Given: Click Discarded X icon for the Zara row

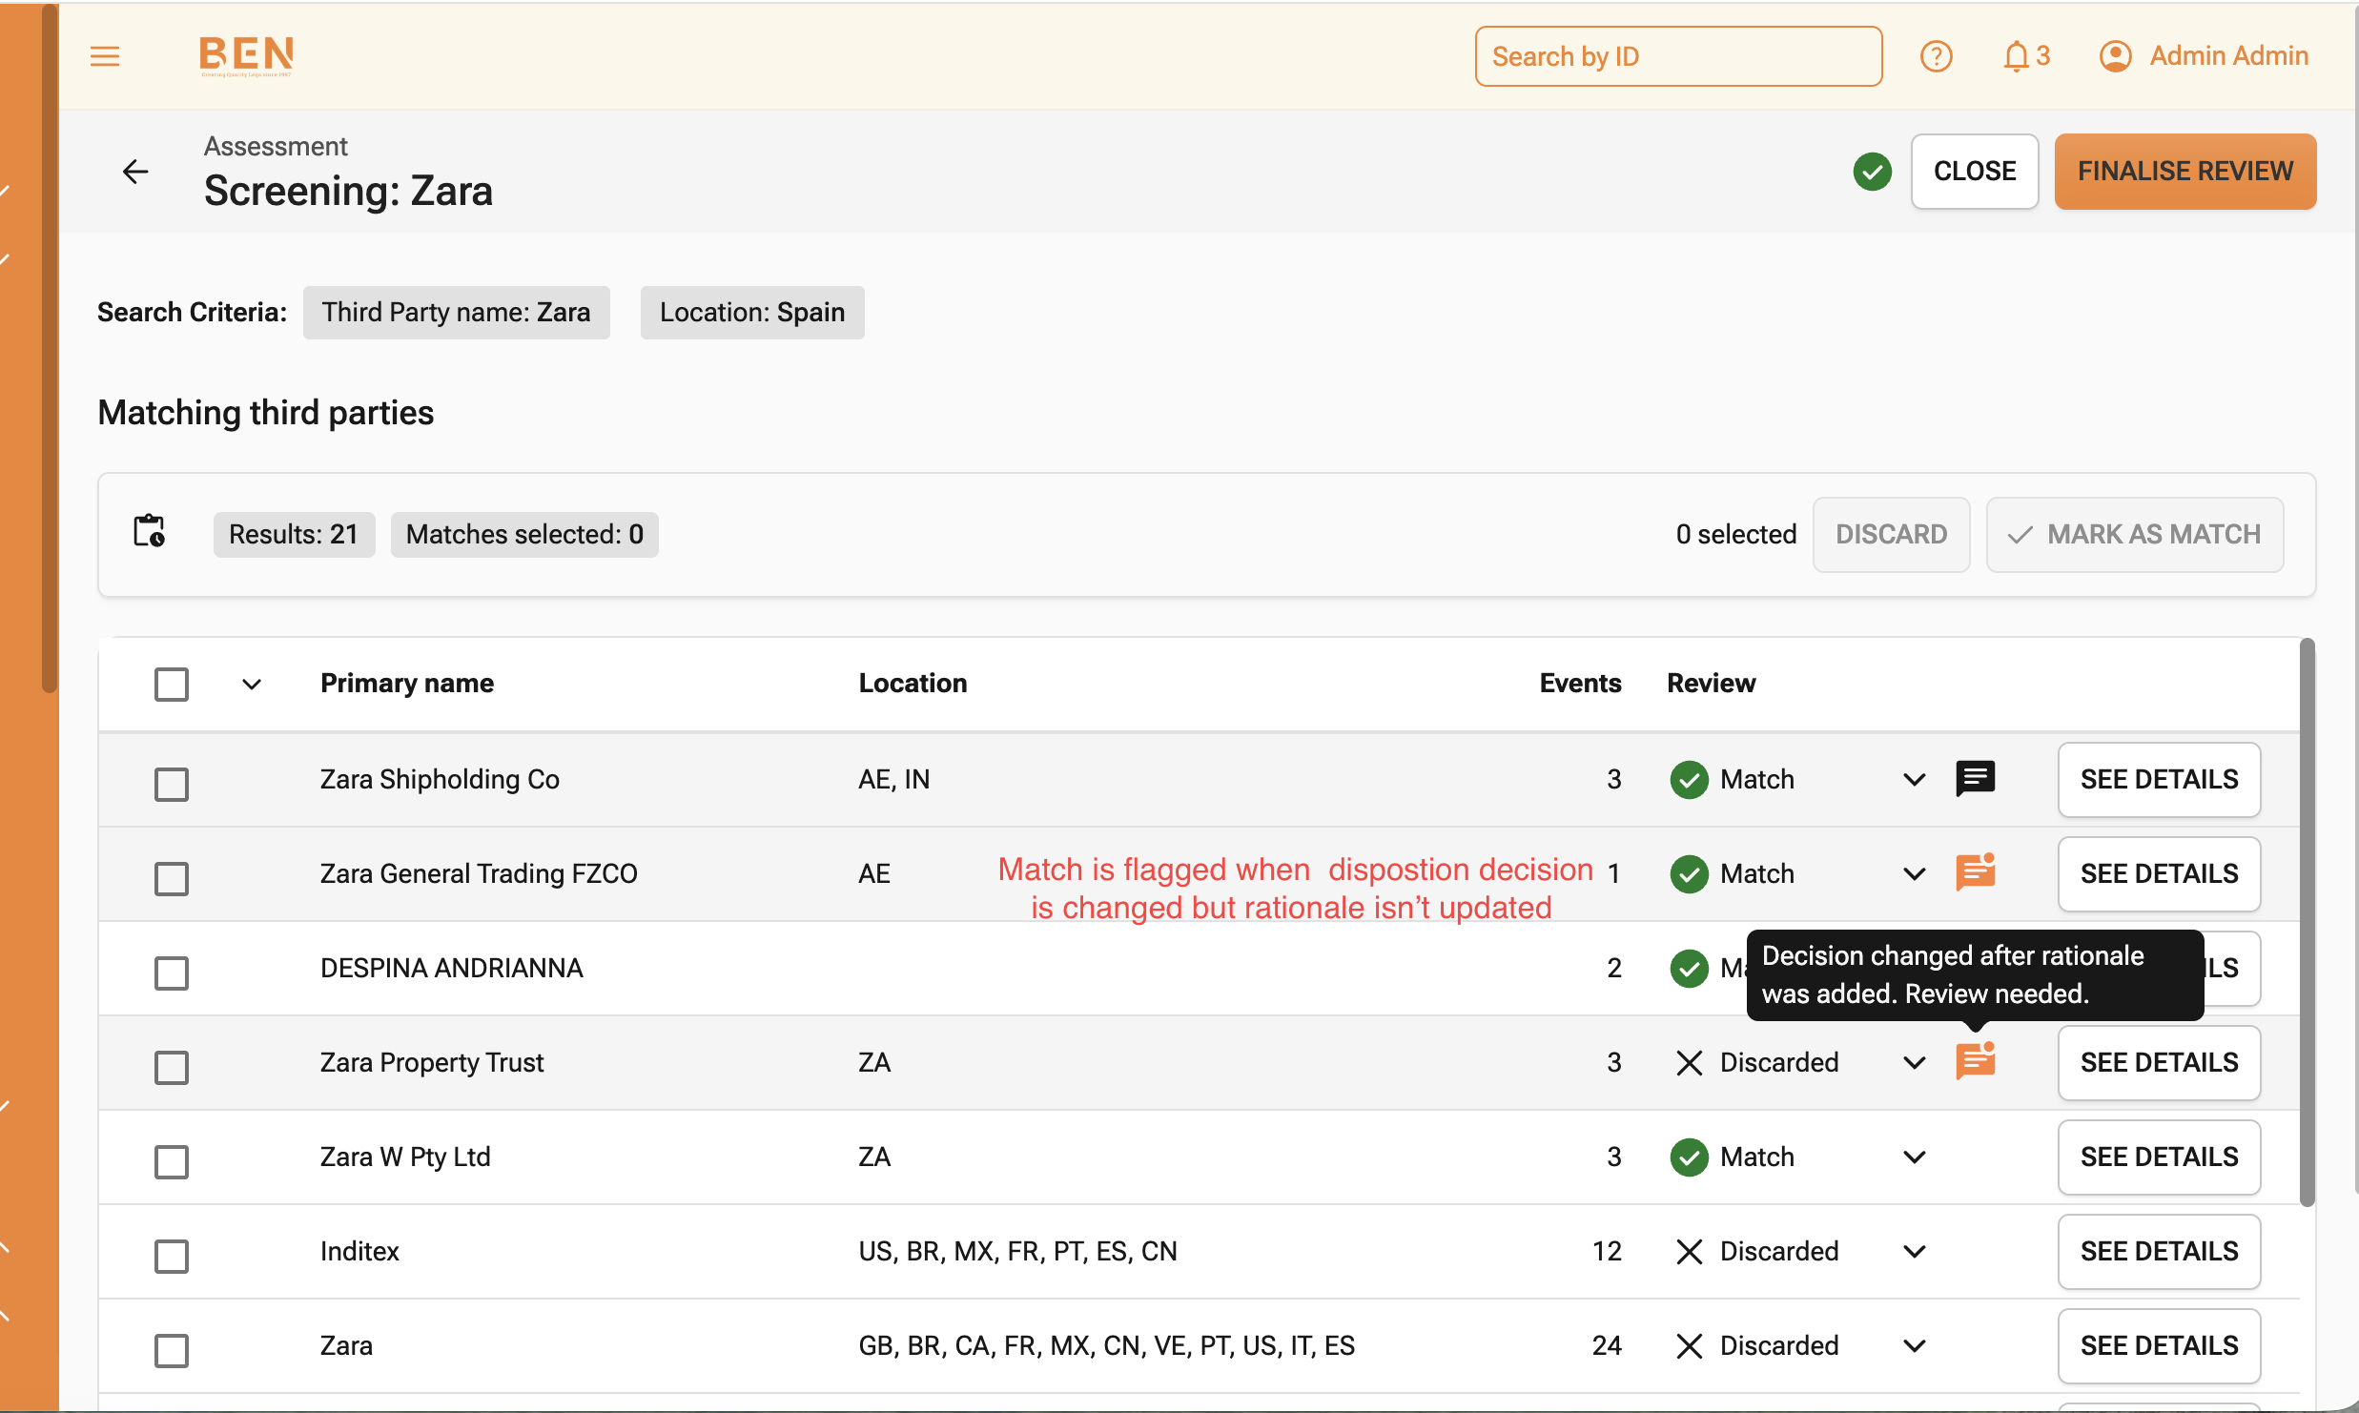Looking at the screenshot, I should pyautogui.click(x=1689, y=1346).
